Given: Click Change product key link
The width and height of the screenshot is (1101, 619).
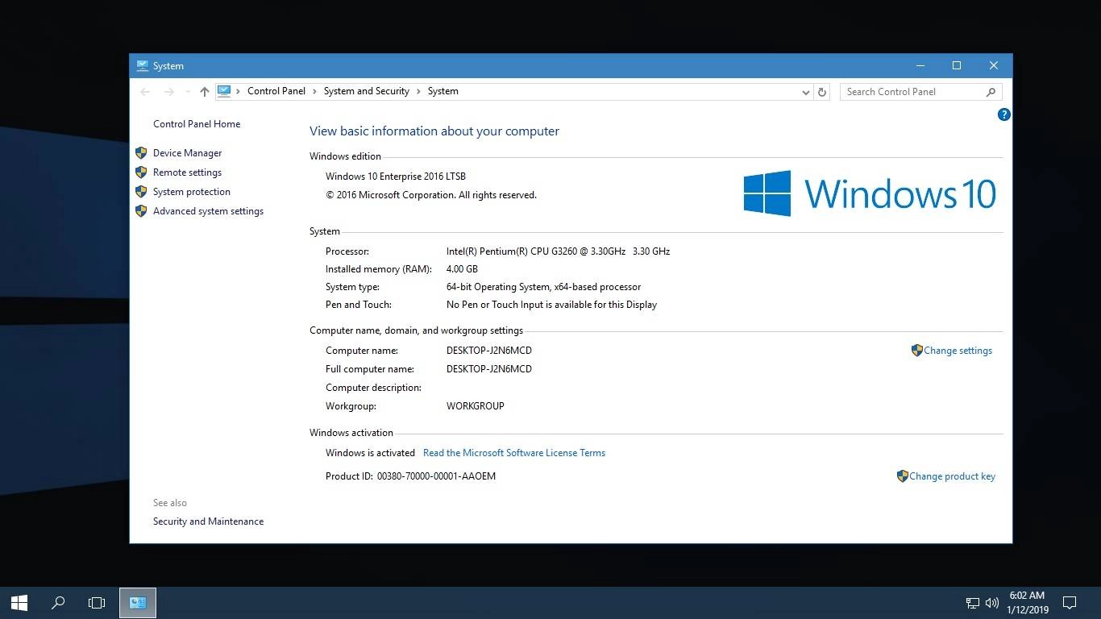Looking at the screenshot, I should 952,476.
